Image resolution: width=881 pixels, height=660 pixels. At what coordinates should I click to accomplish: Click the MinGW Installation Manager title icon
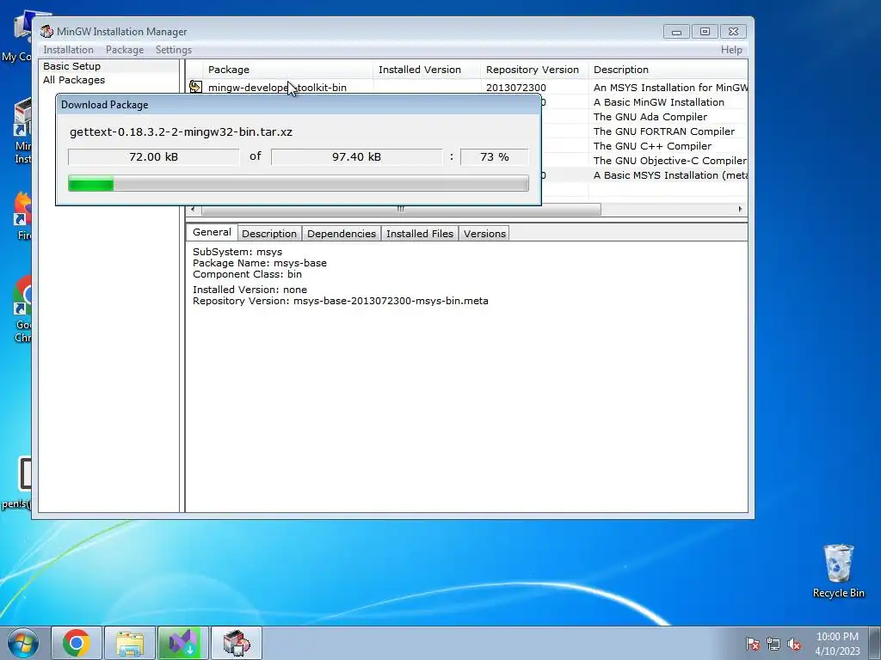(x=46, y=32)
